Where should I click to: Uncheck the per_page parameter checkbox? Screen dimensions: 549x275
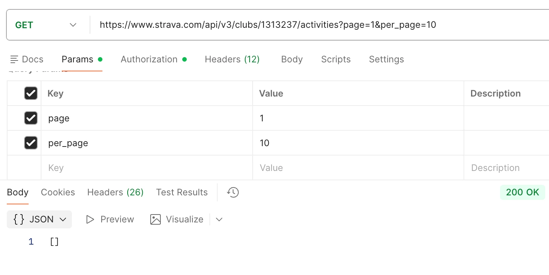(31, 143)
